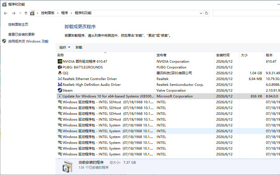280x175 pixels.
Task: Click the installed programs disc icon in status pane
Action: (x=68, y=166)
